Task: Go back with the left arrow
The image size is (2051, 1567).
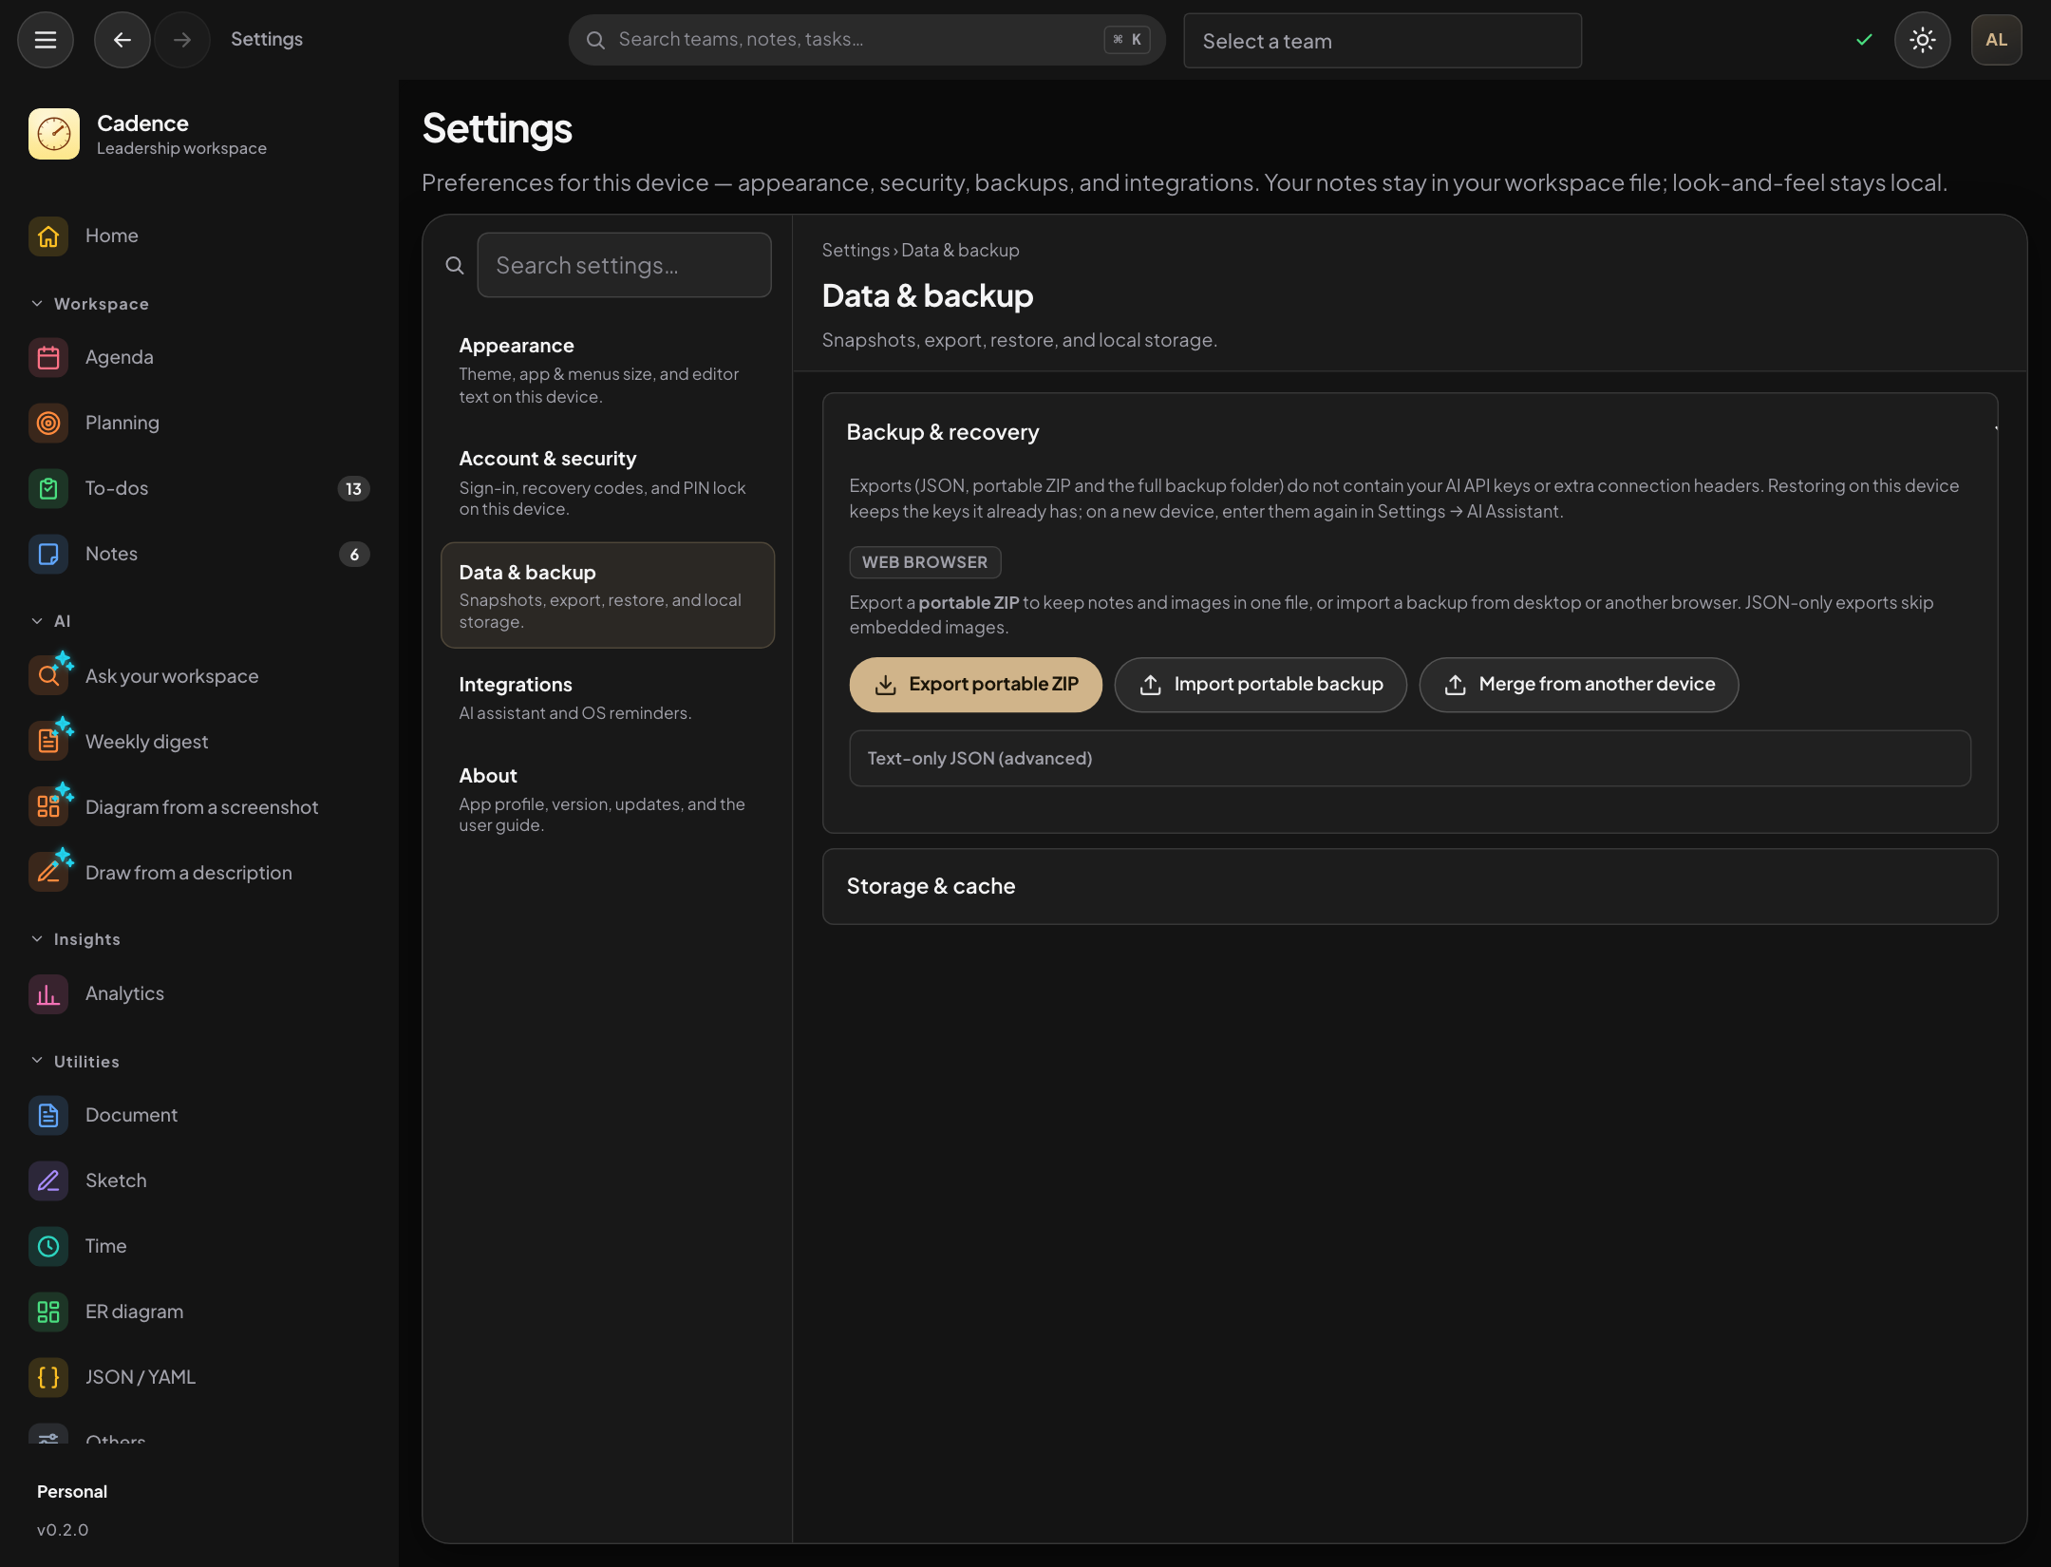Action: click(122, 40)
